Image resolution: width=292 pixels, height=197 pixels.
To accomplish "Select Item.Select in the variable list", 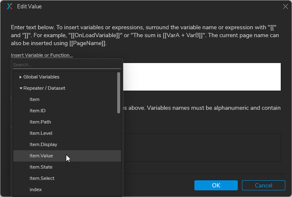I will (42, 178).
